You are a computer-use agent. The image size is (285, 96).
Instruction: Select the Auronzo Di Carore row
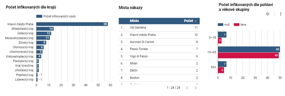click(159, 42)
